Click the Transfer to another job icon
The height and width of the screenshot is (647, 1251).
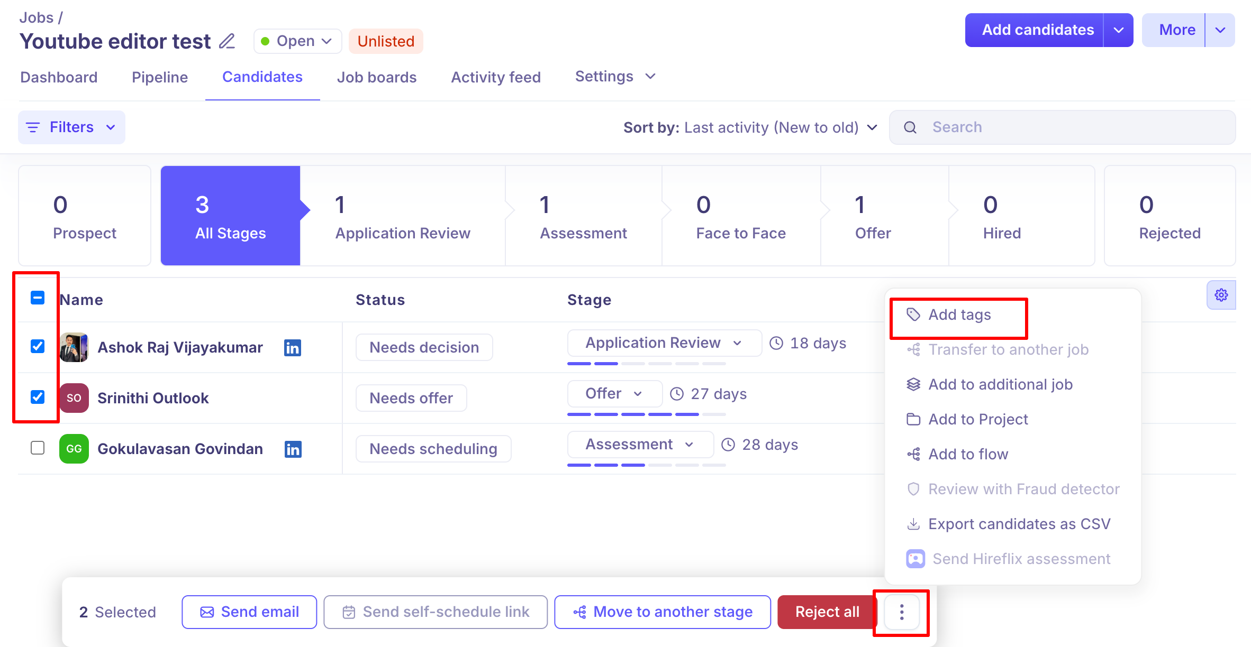(913, 349)
